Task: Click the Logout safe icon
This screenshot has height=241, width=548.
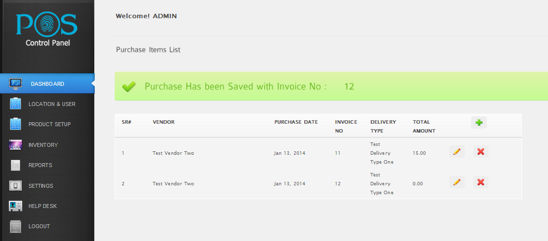Action: coord(16,226)
